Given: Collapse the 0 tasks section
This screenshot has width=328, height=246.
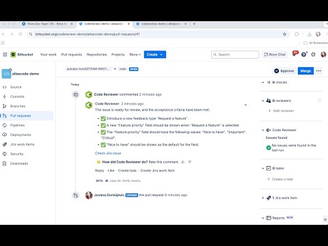Looking at the screenshot, I should 263,168.
